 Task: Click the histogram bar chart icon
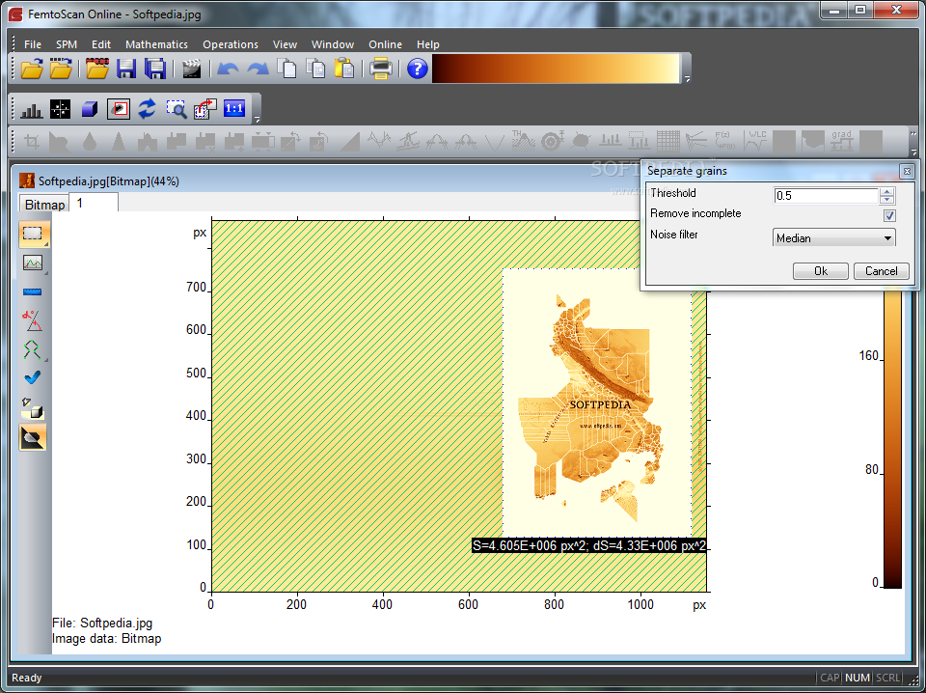coord(32,109)
